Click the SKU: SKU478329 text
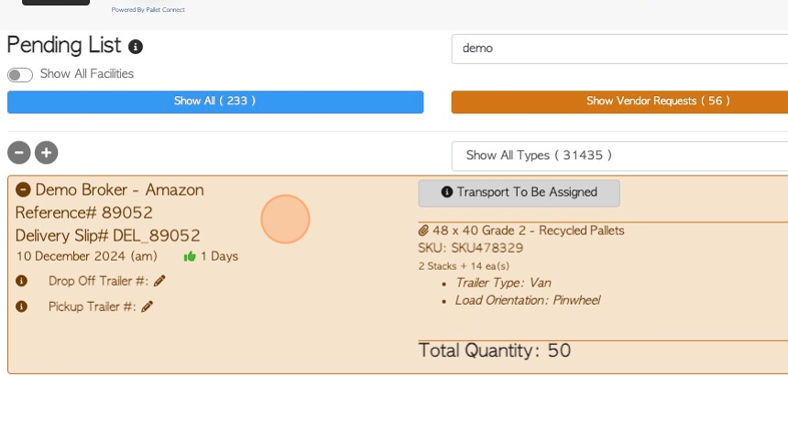Screen dimensions: 788x441 [x=470, y=248]
